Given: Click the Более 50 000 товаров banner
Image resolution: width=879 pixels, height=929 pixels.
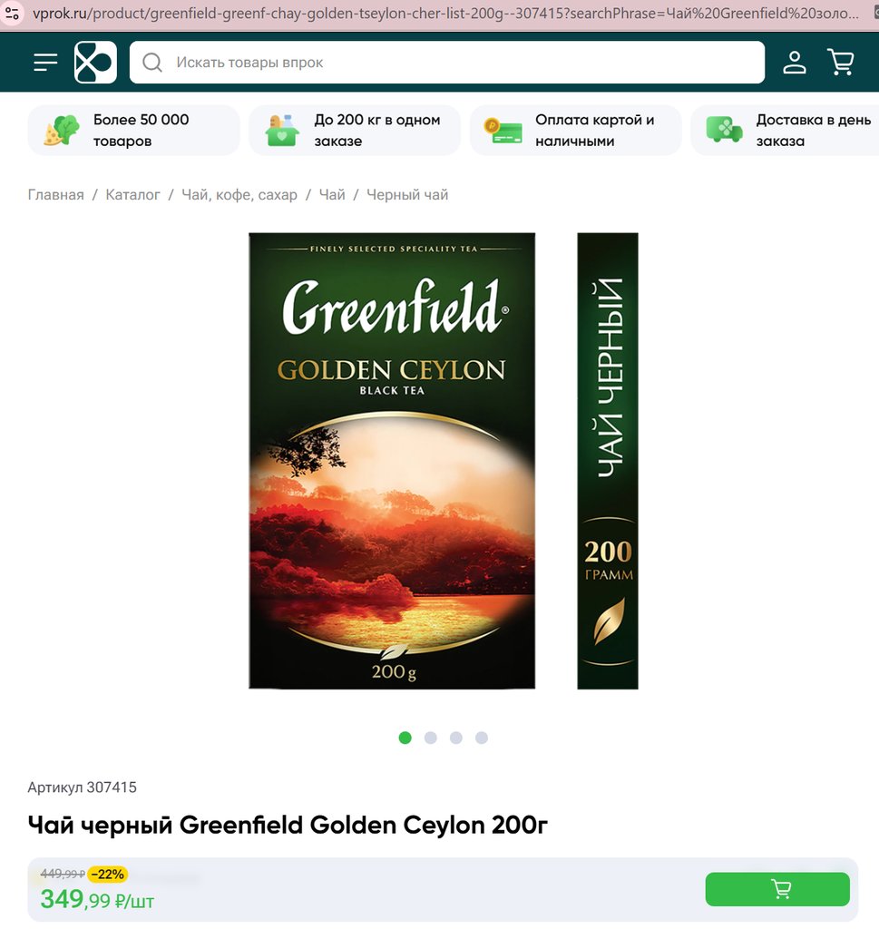Looking at the screenshot, I should tap(134, 131).
